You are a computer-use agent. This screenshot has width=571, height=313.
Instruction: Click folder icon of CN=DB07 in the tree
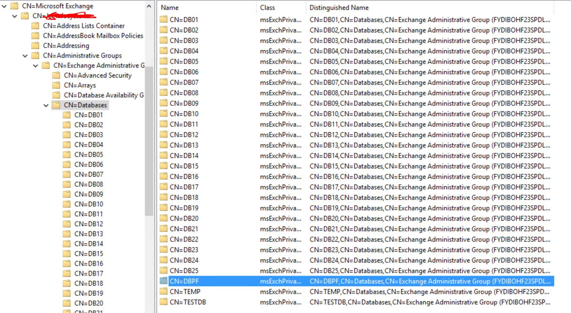pos(67,175)
